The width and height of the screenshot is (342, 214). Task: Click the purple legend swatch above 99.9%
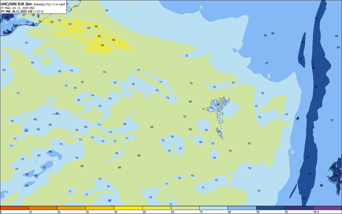(327, 208)
